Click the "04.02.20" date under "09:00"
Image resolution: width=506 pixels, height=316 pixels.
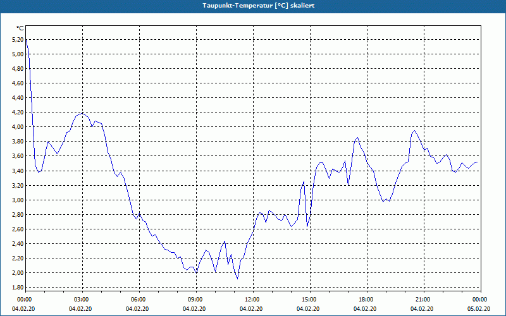[195, 309]
